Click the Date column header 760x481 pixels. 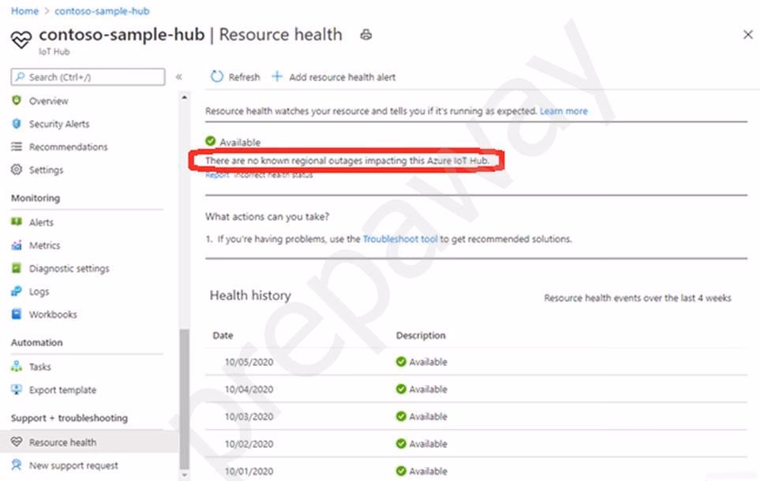(x=223, y=335)
